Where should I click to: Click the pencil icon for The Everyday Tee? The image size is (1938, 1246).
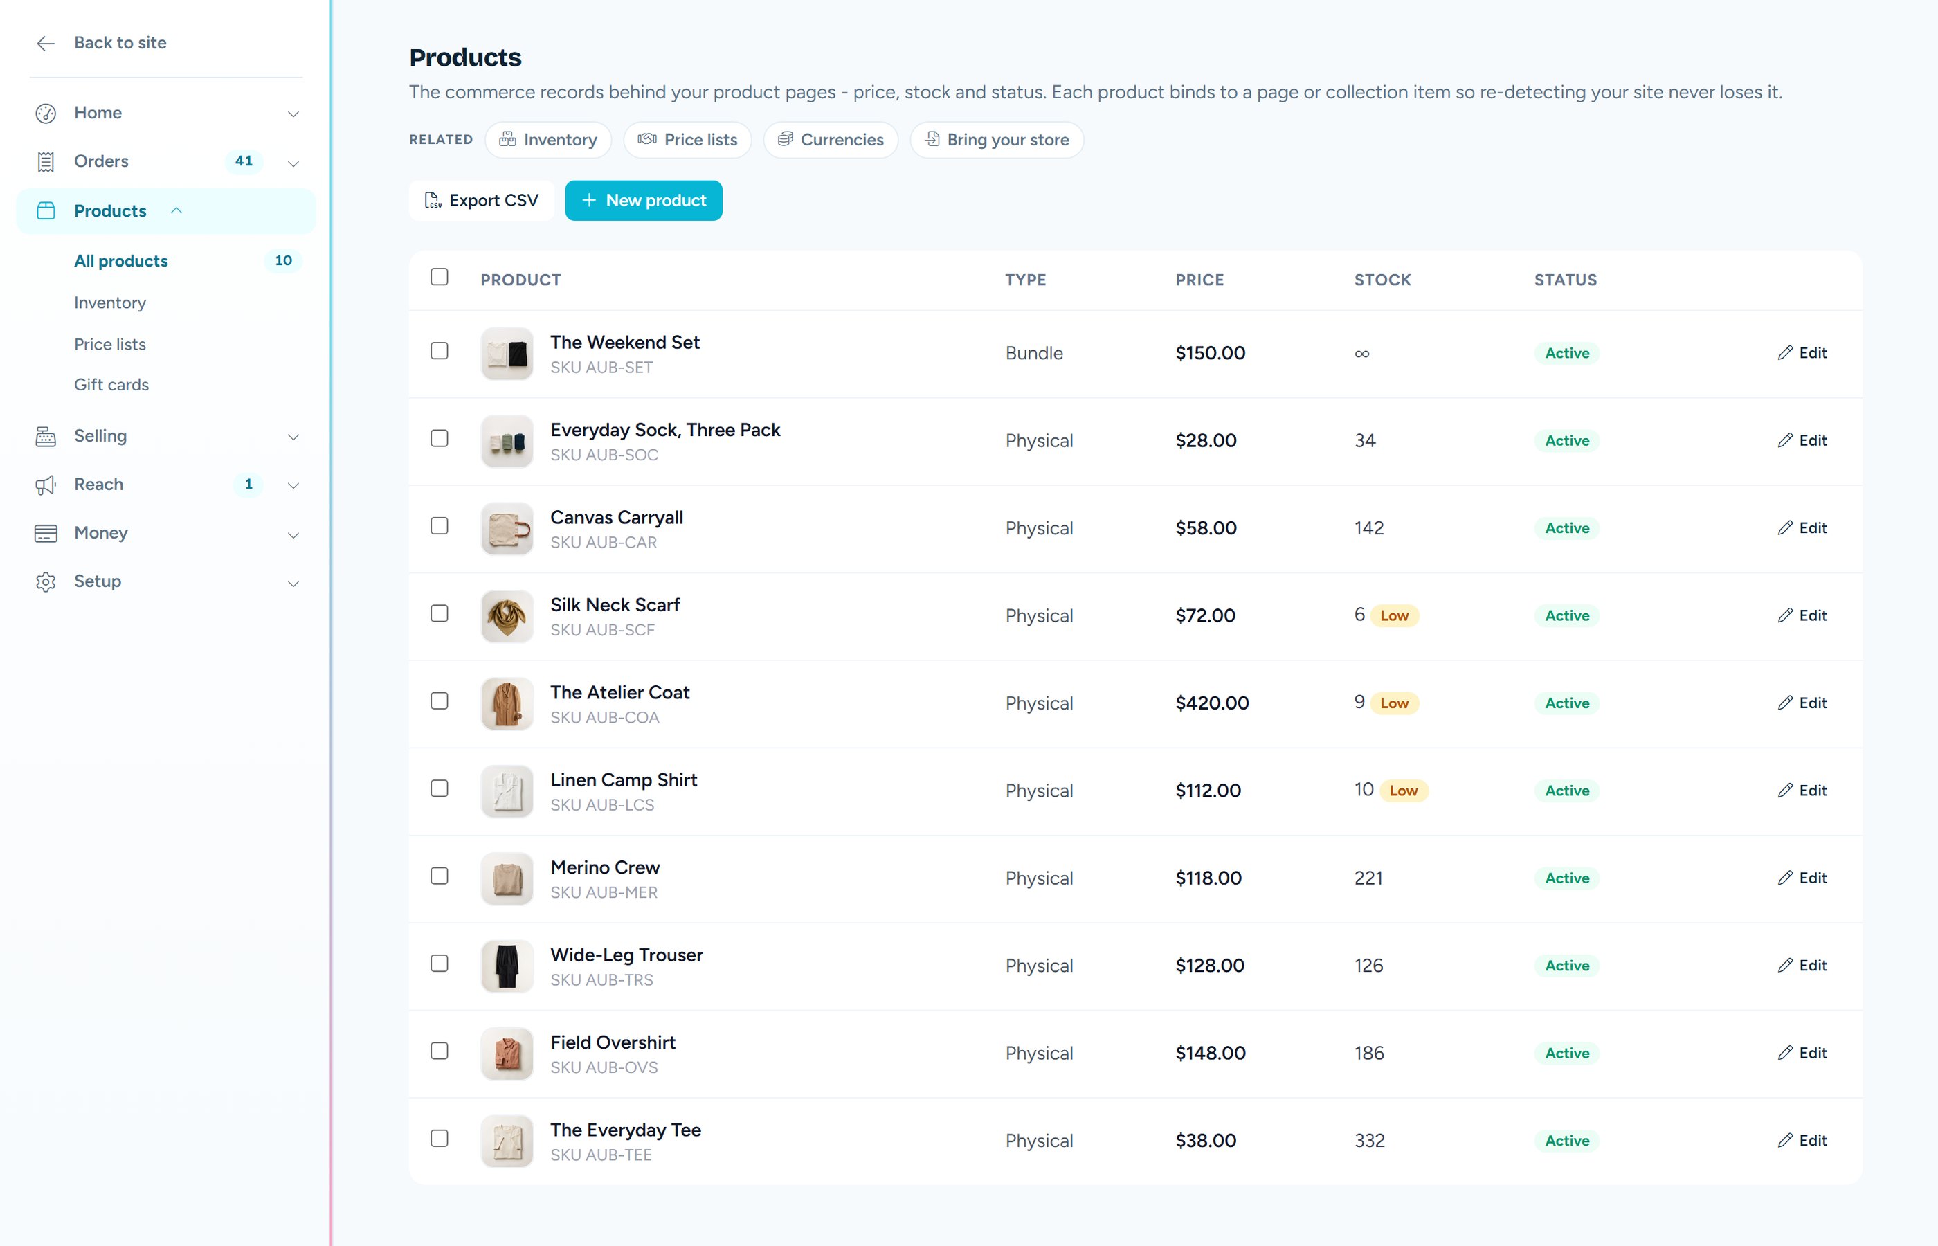tap(1785, 1139)
